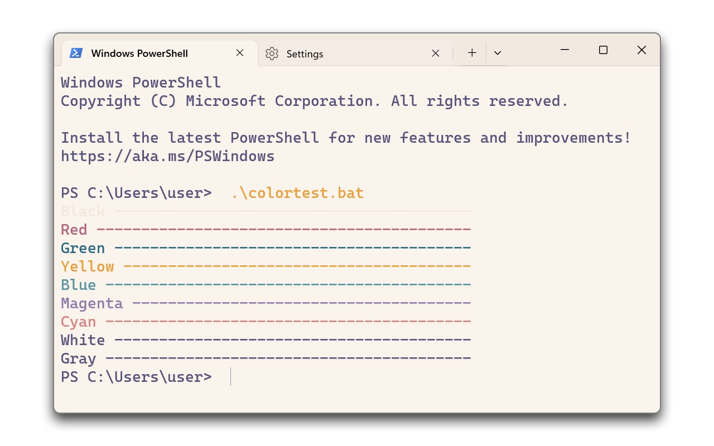Close the Settings tab
The image size is (714, 446).
436,54
